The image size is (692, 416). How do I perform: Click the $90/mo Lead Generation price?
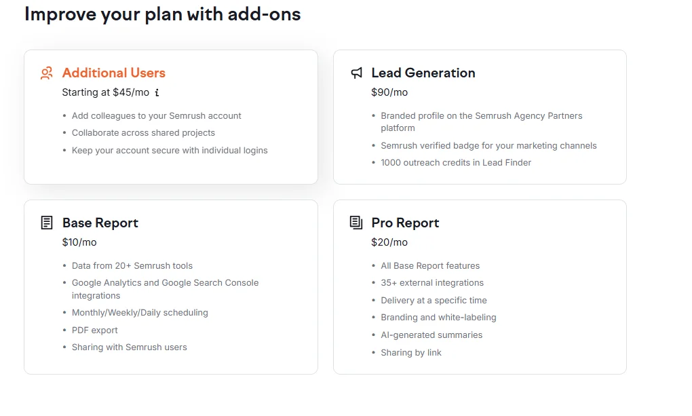(x=389, y=92)
